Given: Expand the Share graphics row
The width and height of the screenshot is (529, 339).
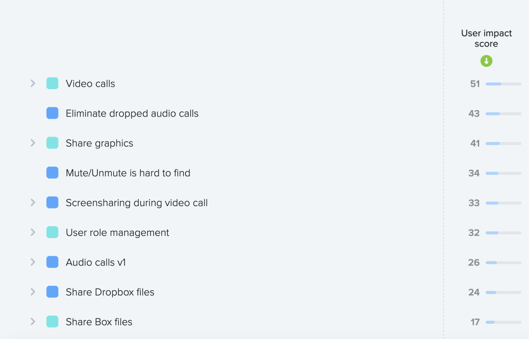Looking at the screenshot, I should click(x=33, y=143).
